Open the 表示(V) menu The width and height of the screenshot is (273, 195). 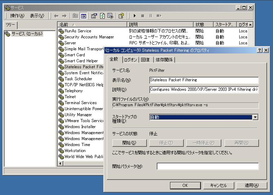[x=37, y=16]
